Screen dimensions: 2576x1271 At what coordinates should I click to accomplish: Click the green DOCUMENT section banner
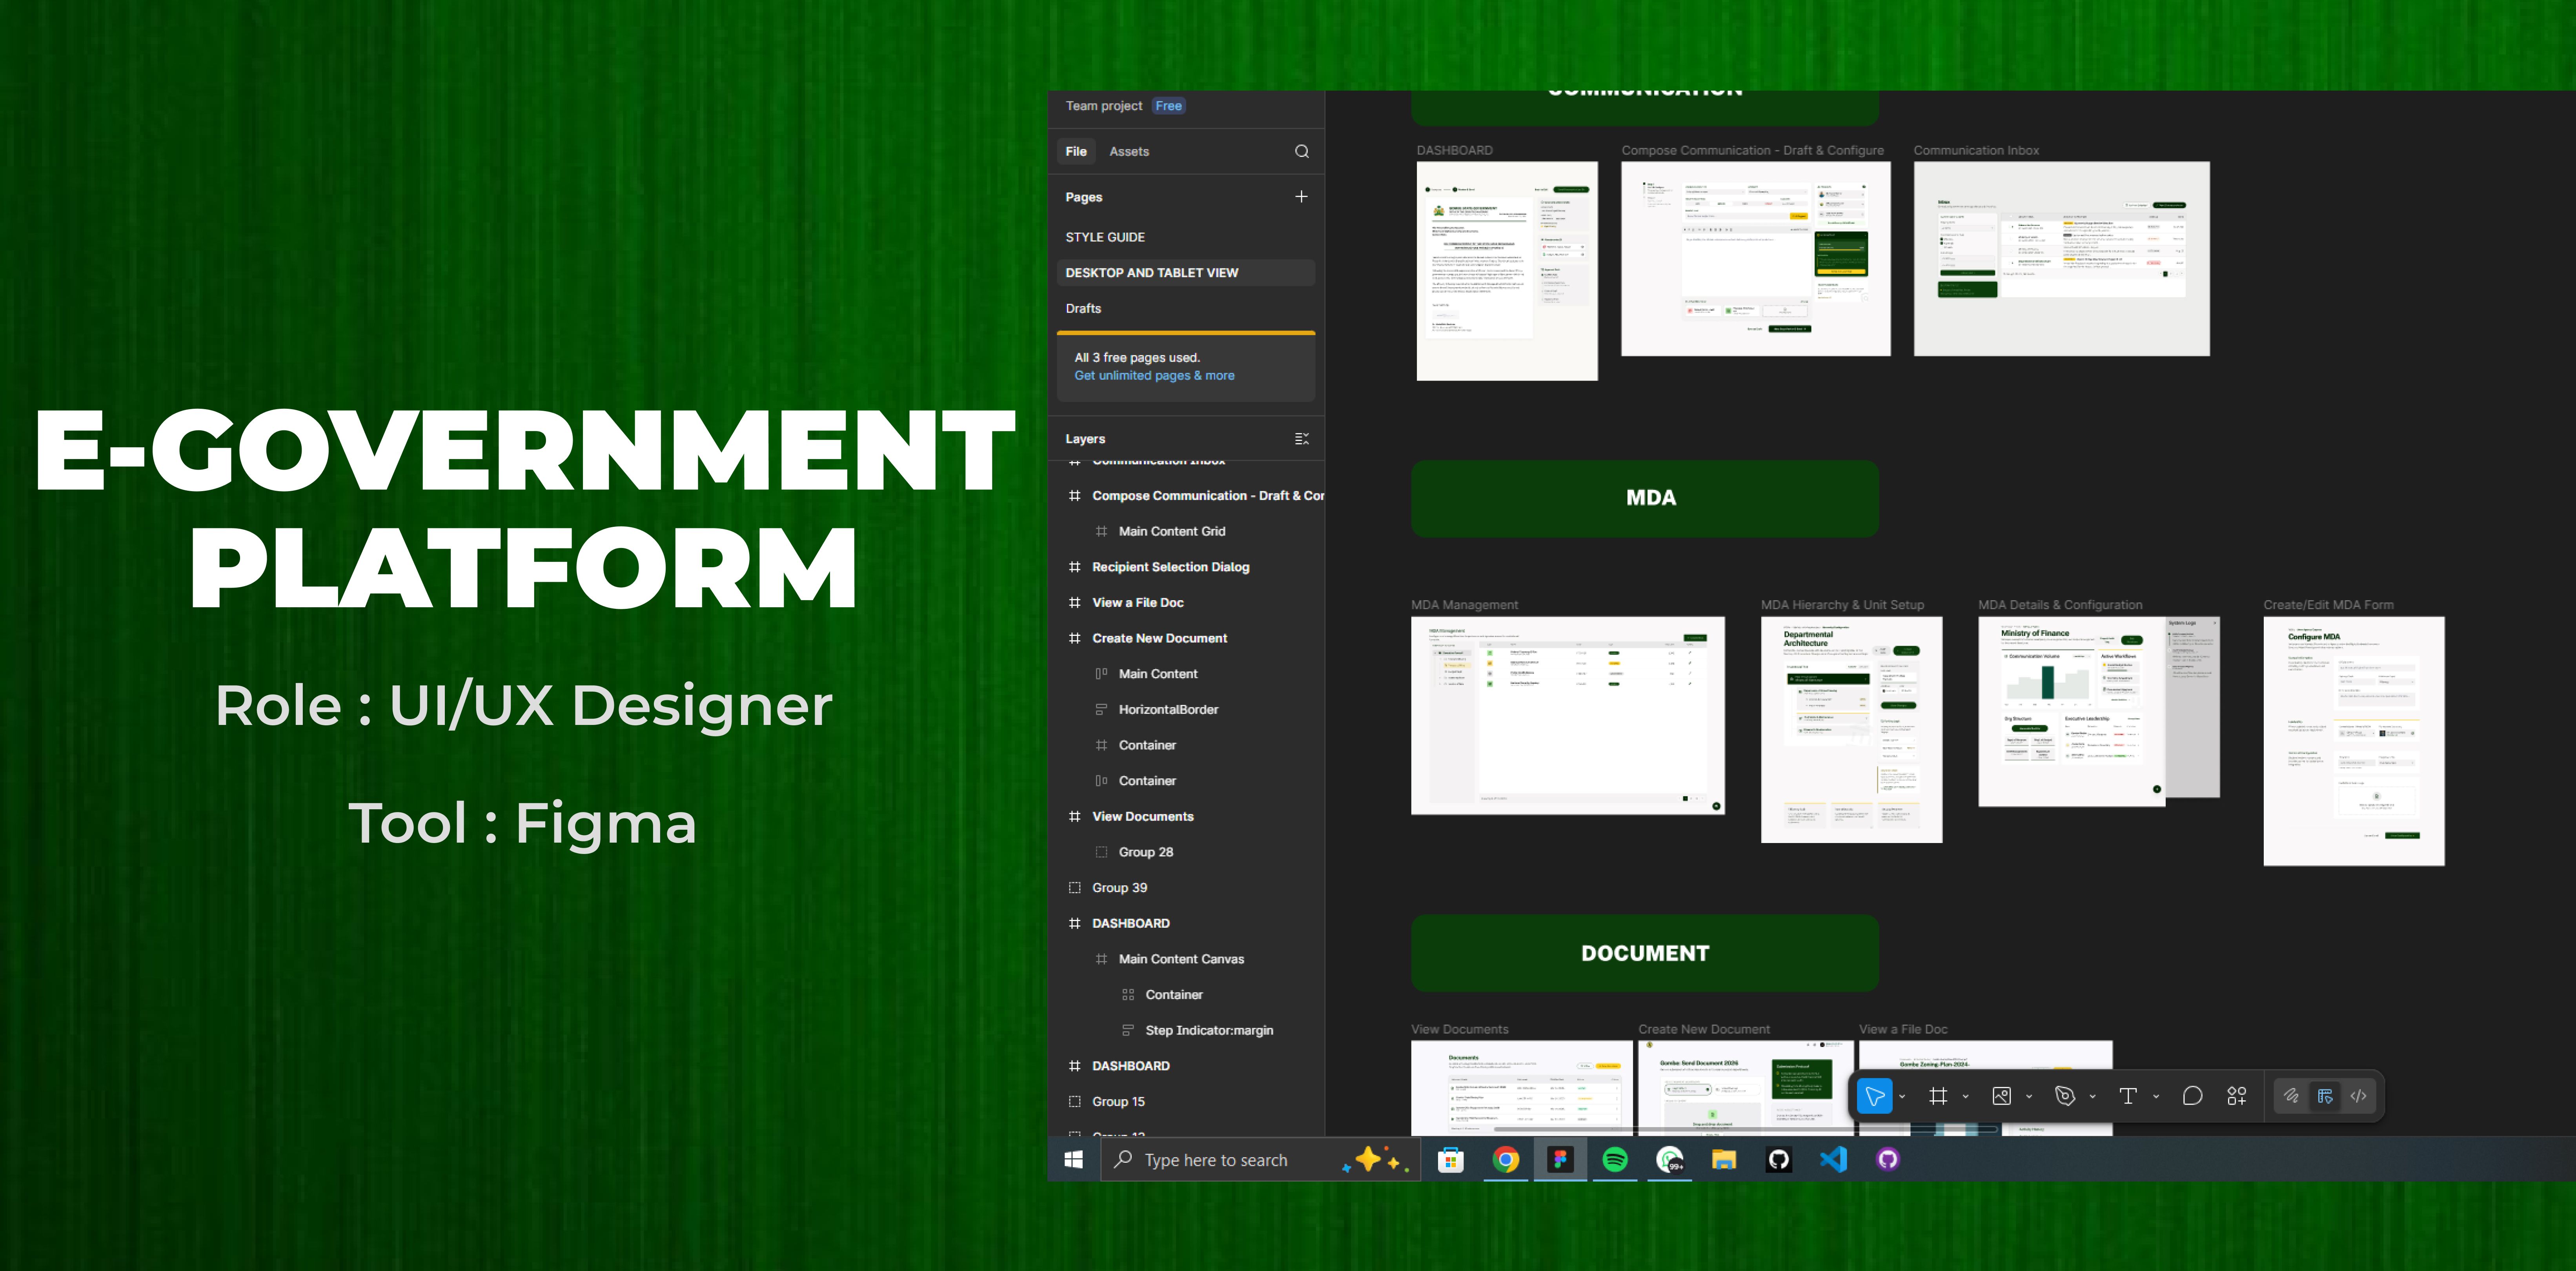tap(1645, 953)
